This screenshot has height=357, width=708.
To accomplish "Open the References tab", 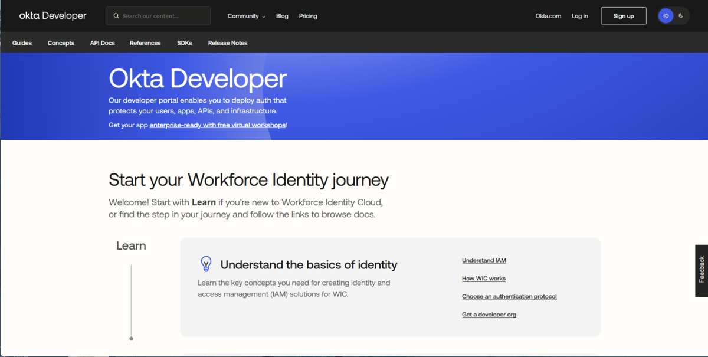I will tap(145, 43).
